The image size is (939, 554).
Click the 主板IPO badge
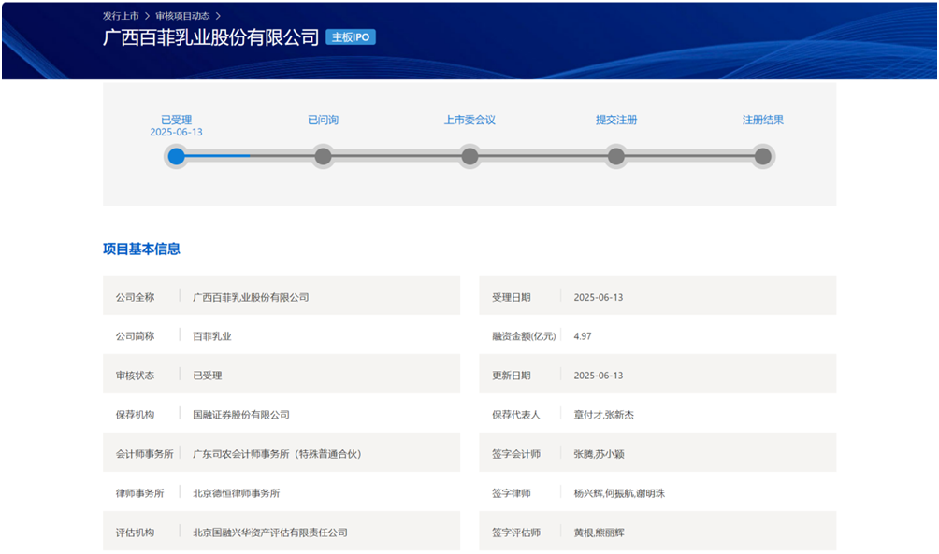[351, 37]
